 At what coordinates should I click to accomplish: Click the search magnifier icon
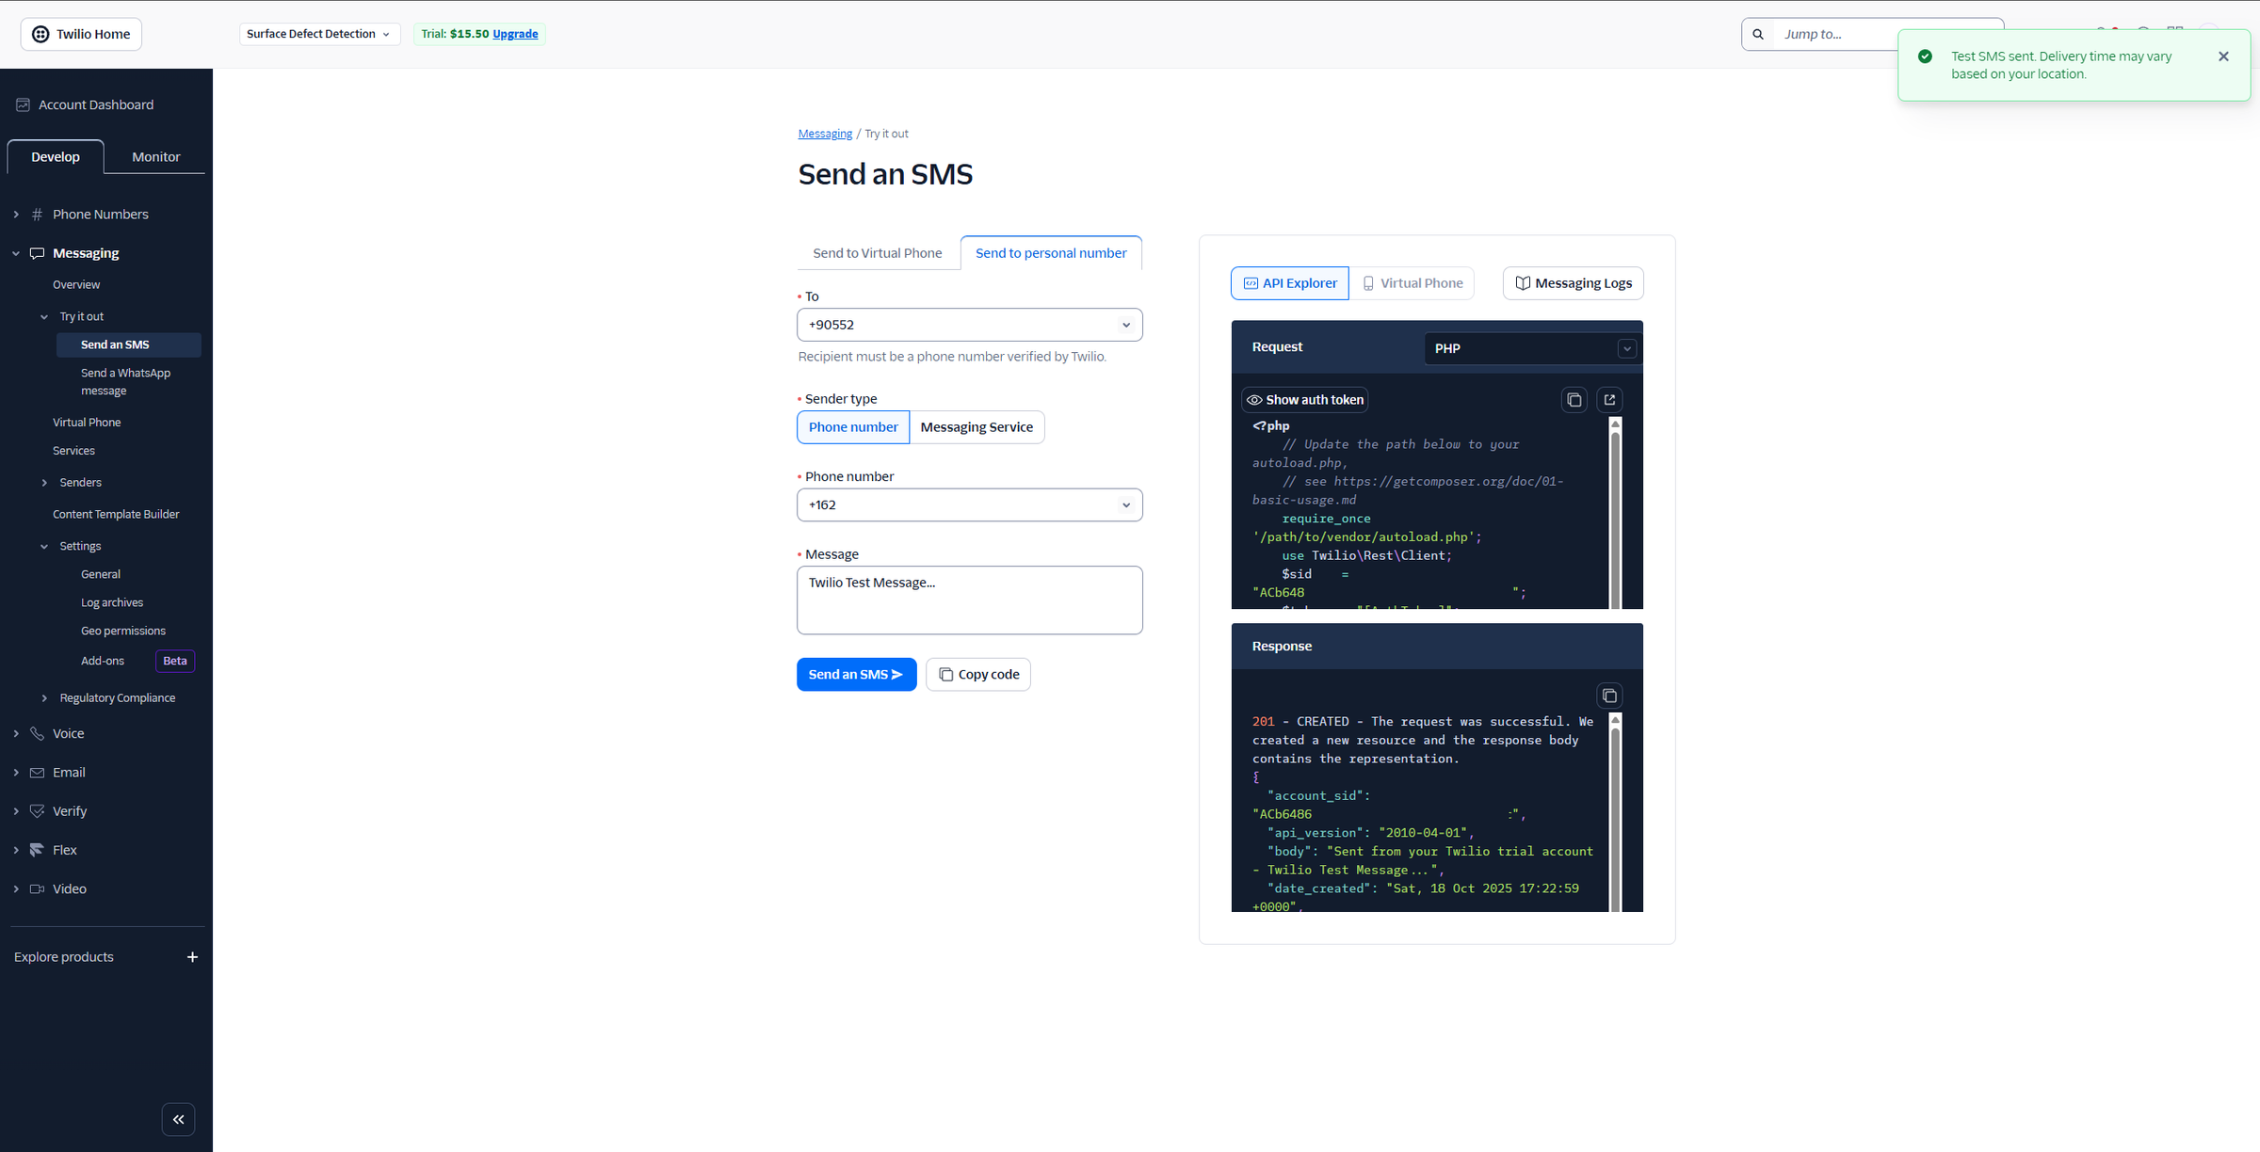point(1757,34)
